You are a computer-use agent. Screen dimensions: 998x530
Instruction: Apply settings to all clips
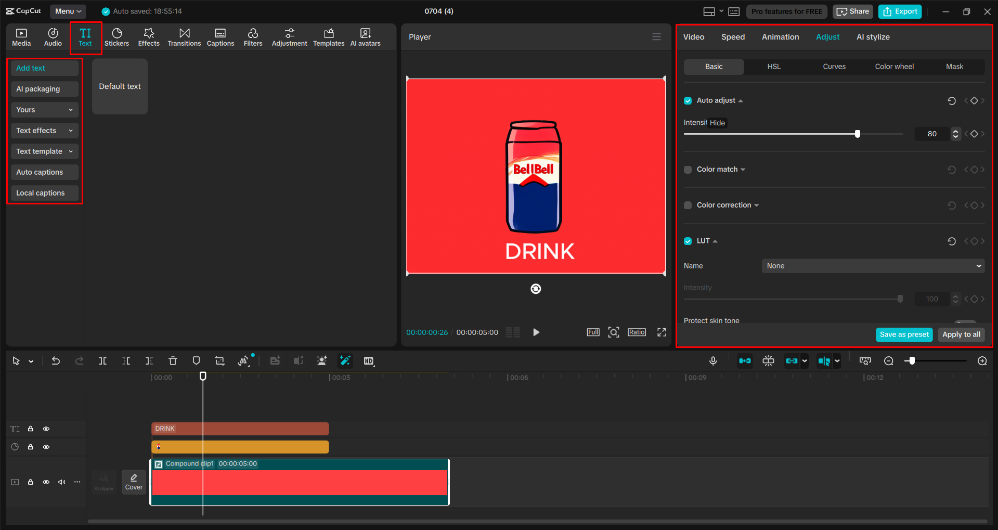(x=961, y=334)
